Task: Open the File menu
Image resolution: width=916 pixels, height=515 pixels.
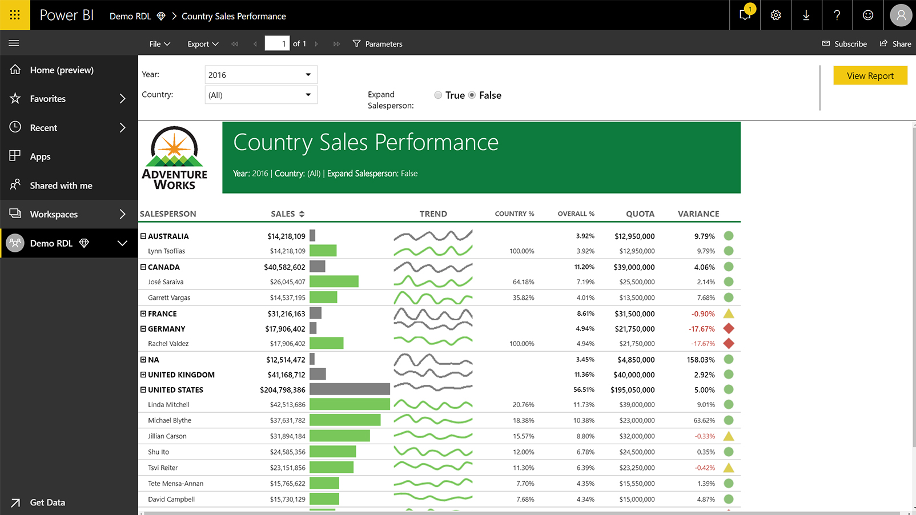Action: [x=159, y=43]
